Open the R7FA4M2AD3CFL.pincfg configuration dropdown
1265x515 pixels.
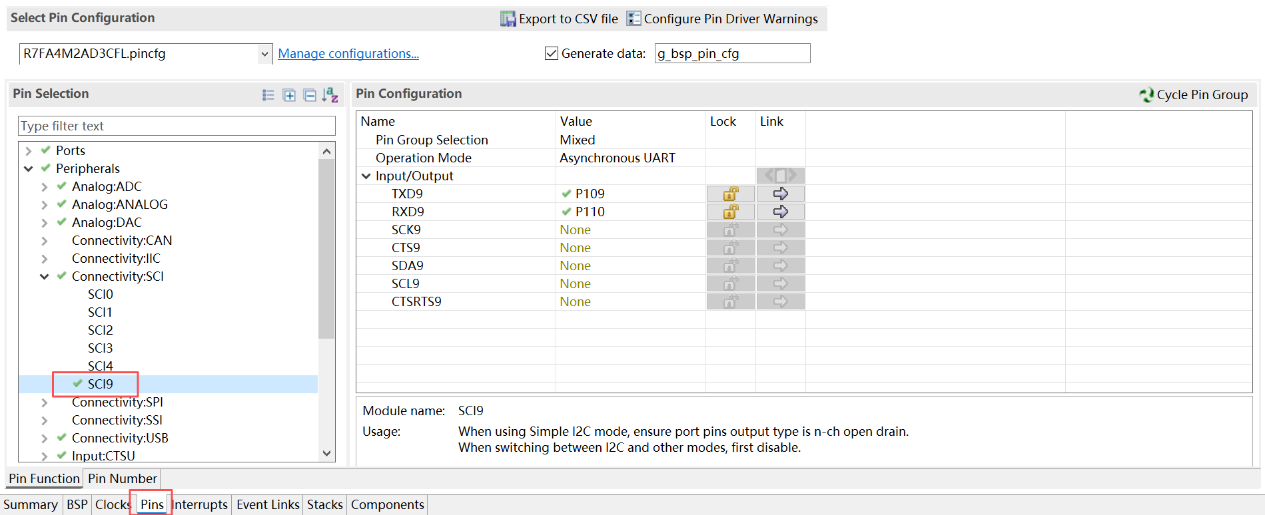(x=264, y=54)
